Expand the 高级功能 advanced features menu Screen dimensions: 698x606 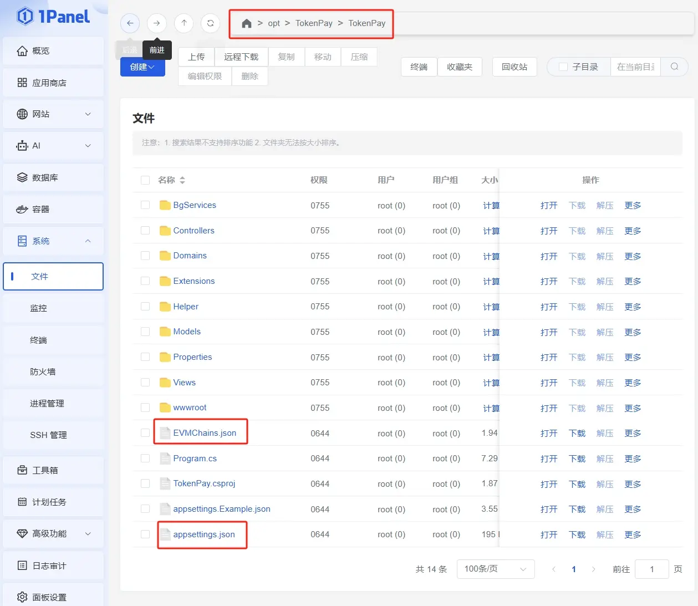(53, 533)
